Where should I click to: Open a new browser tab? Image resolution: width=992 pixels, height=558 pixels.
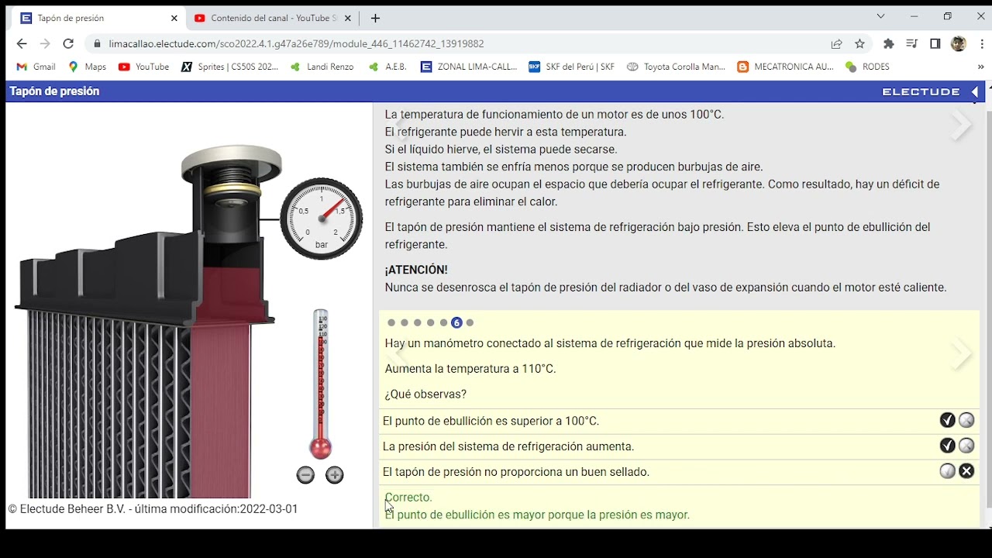tap(376, 18)
